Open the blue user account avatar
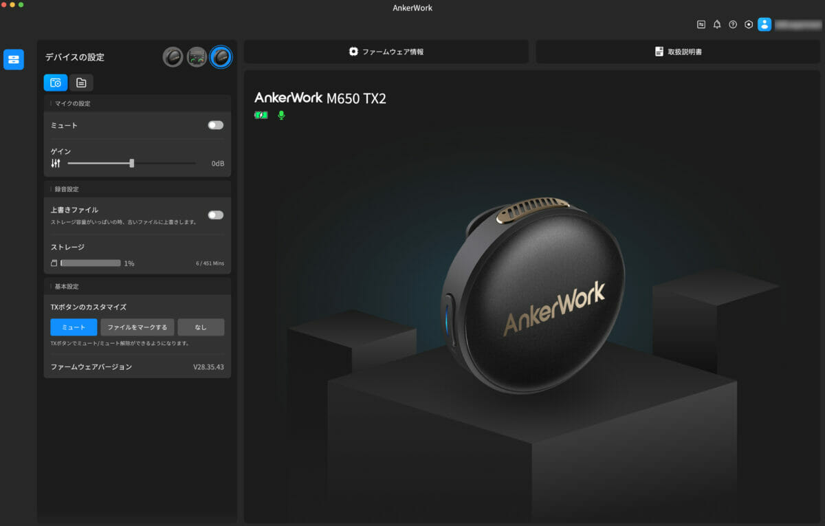This screenshot has height=526, width=825. point(764,24)
